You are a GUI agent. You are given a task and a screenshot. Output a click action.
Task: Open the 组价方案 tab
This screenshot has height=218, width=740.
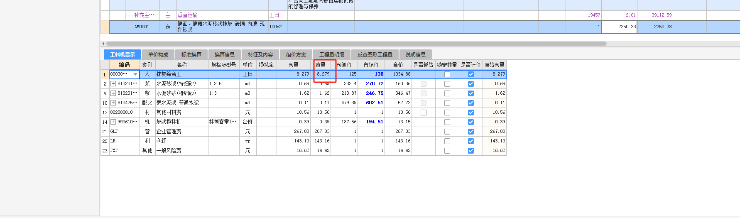click(296, 55)
